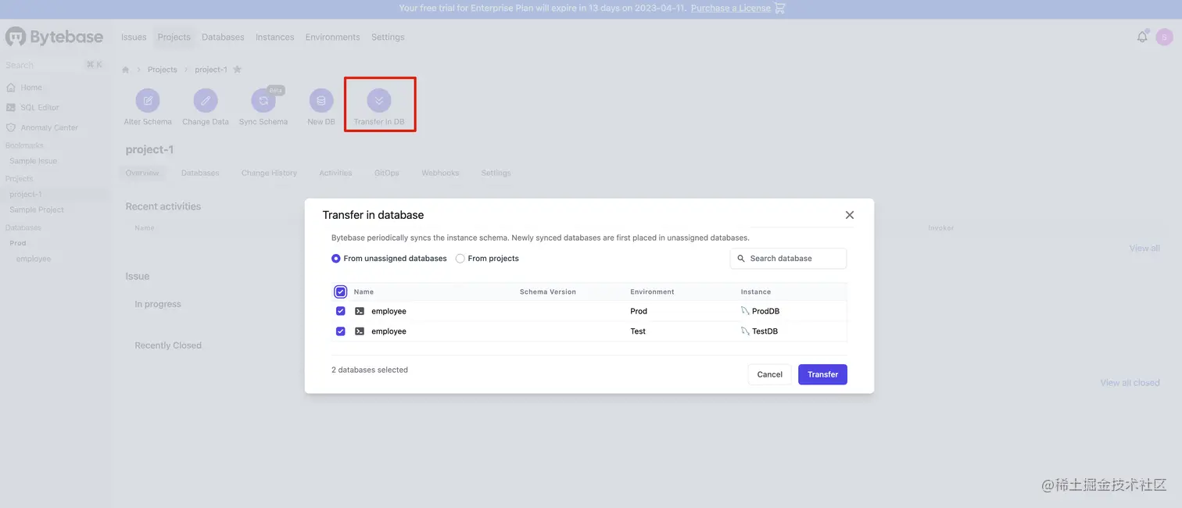1182x508 pixels.
Task: Toggle the select-all checkbox in table header
Action: click(x=340, y=292)
